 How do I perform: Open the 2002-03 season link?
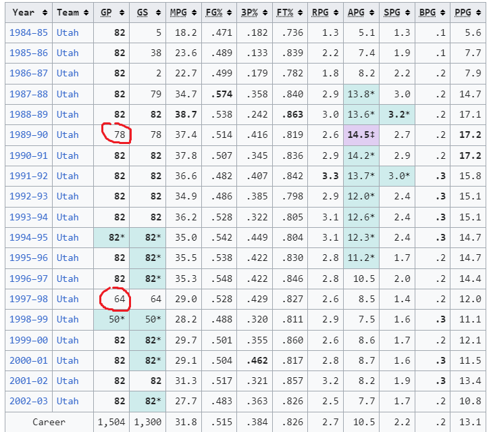point(28,401)
